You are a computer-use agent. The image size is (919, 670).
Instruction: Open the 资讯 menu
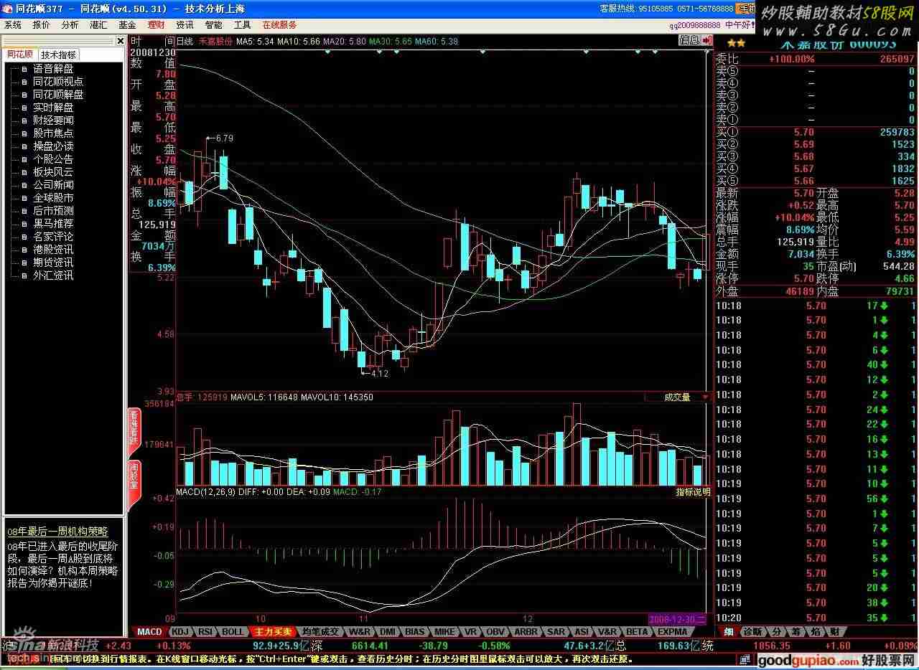[x=185, y=25]
